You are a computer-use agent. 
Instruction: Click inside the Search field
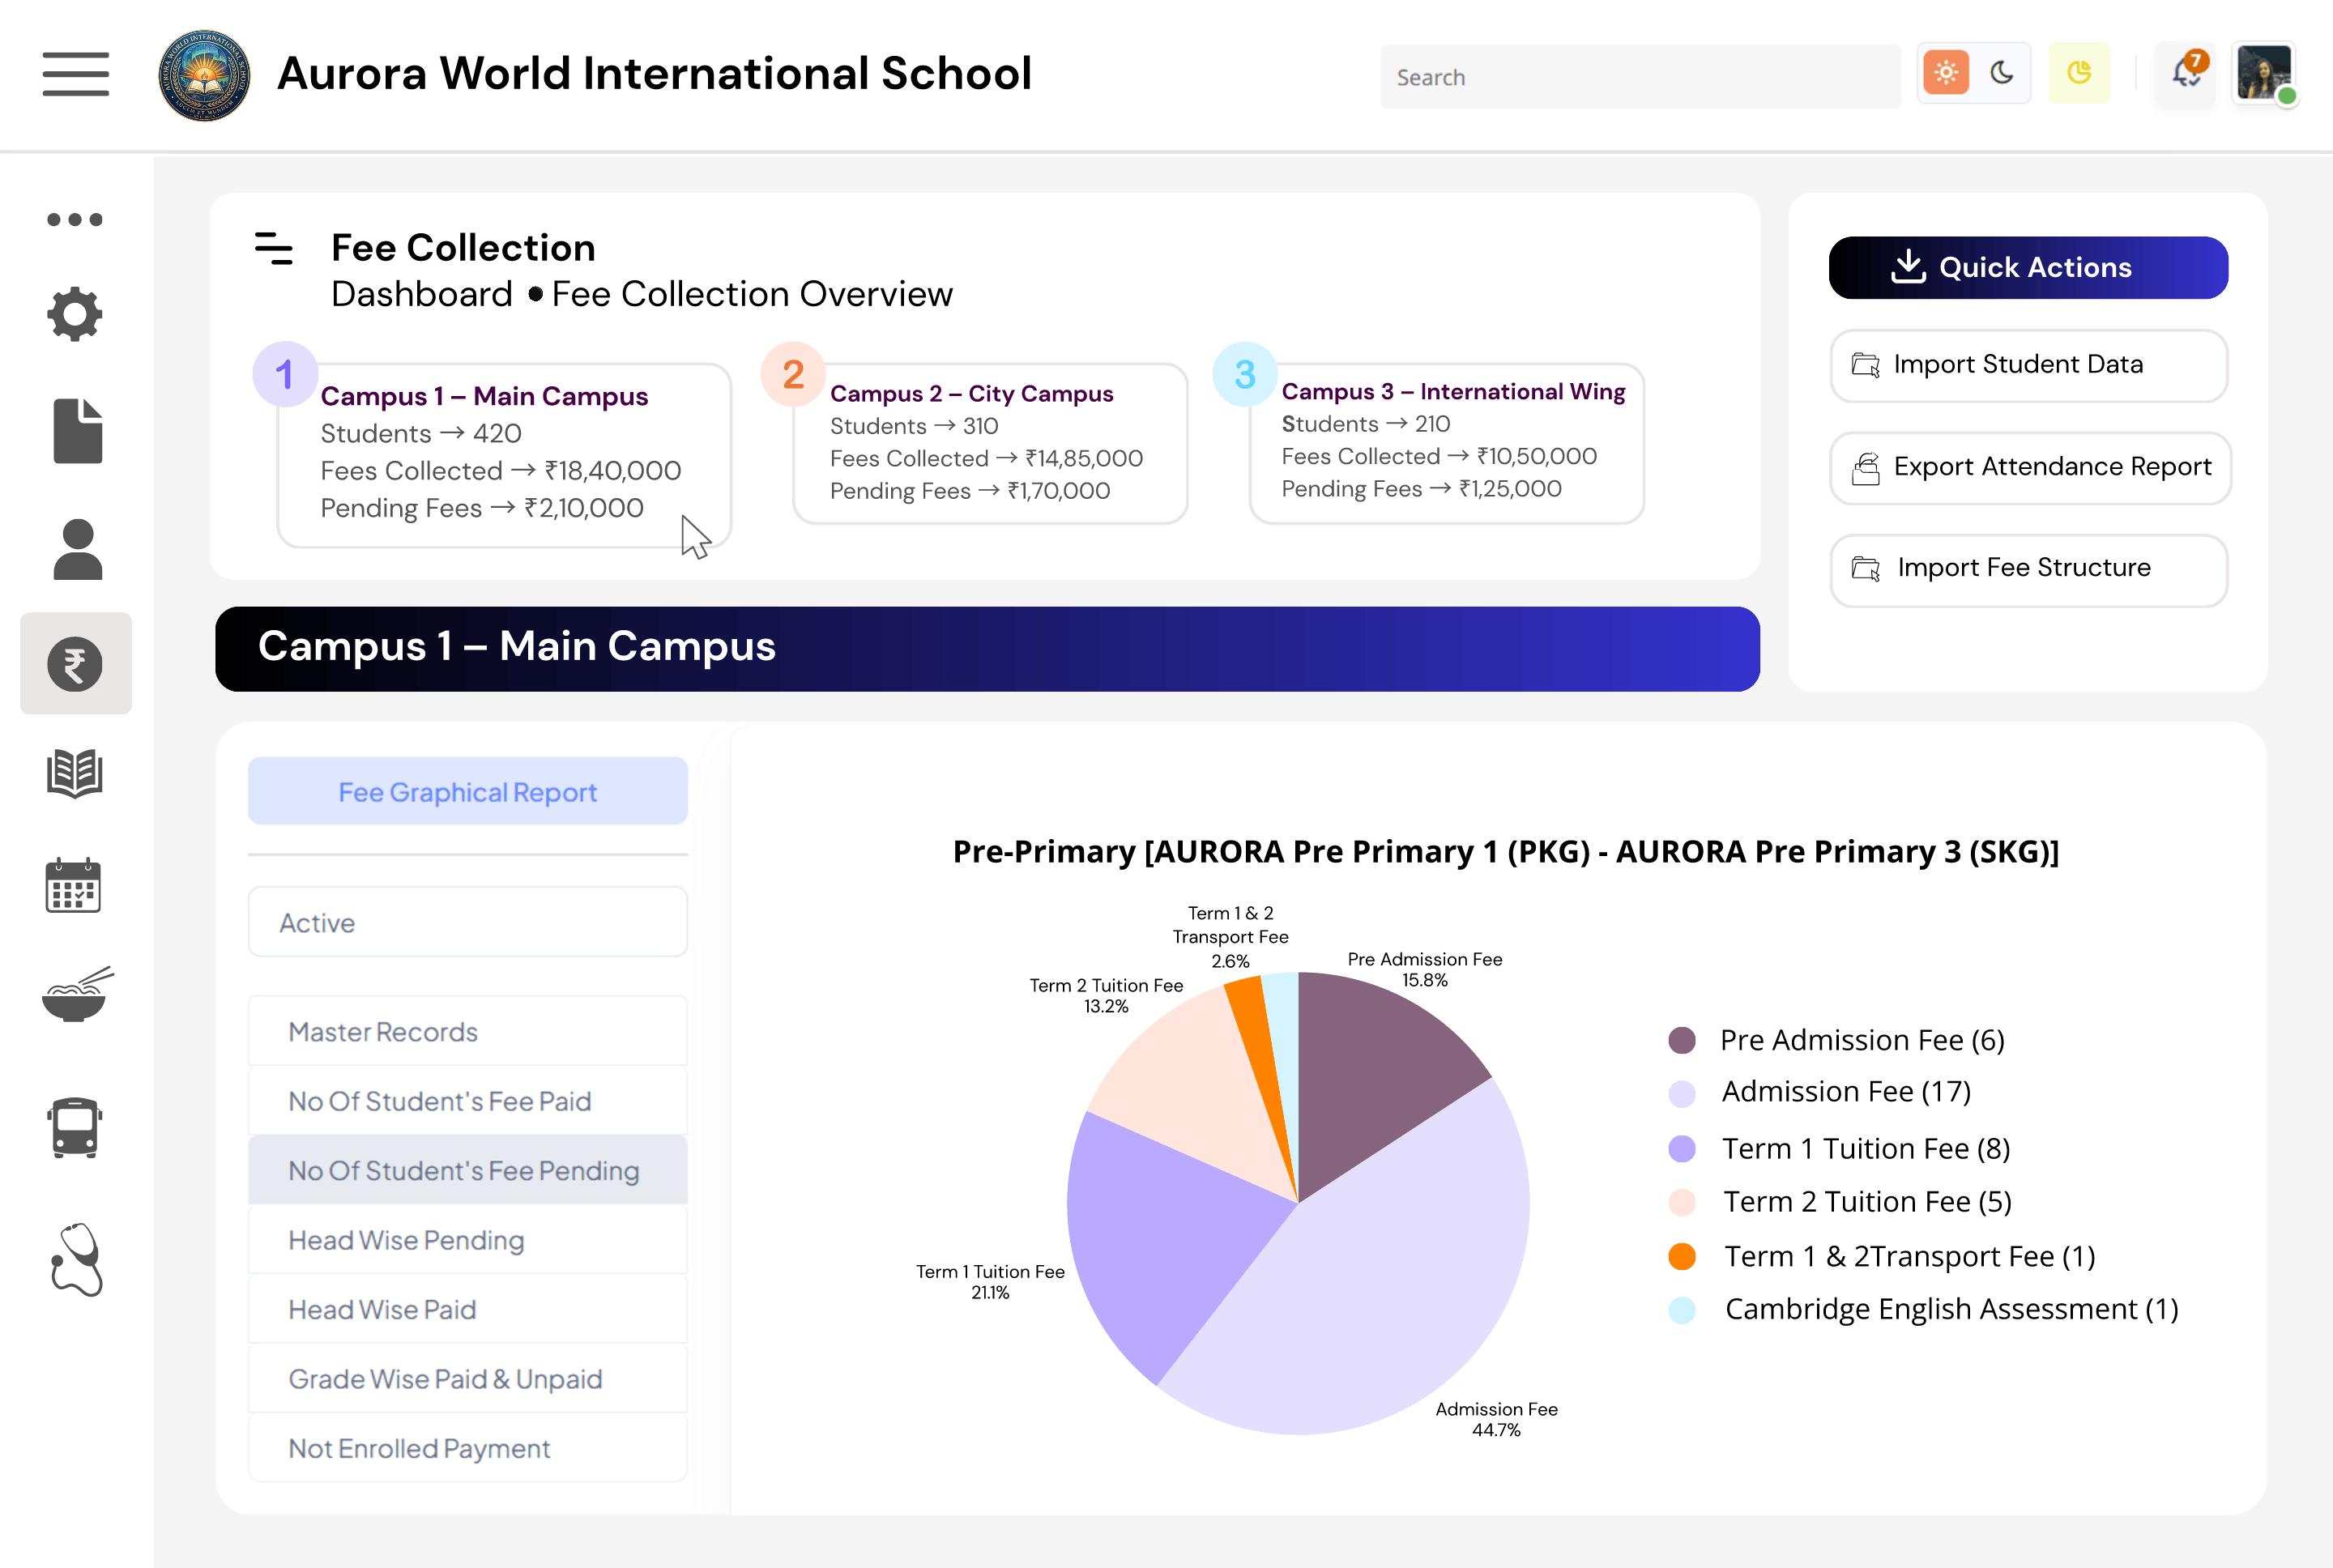pyautogui.click(x=1640, y=76)
